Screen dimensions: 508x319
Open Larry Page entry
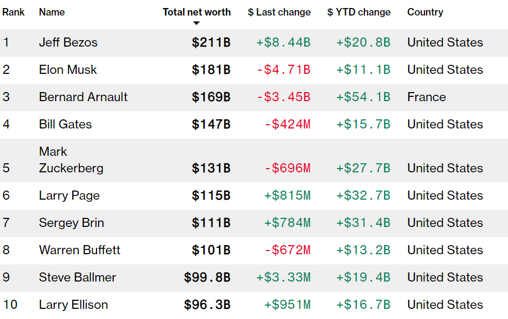click(x=69, y=195)
